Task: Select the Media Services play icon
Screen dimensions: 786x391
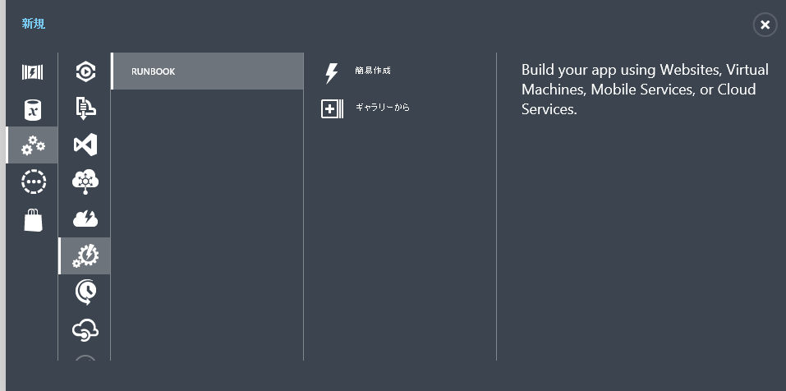Action: (85, 71)
